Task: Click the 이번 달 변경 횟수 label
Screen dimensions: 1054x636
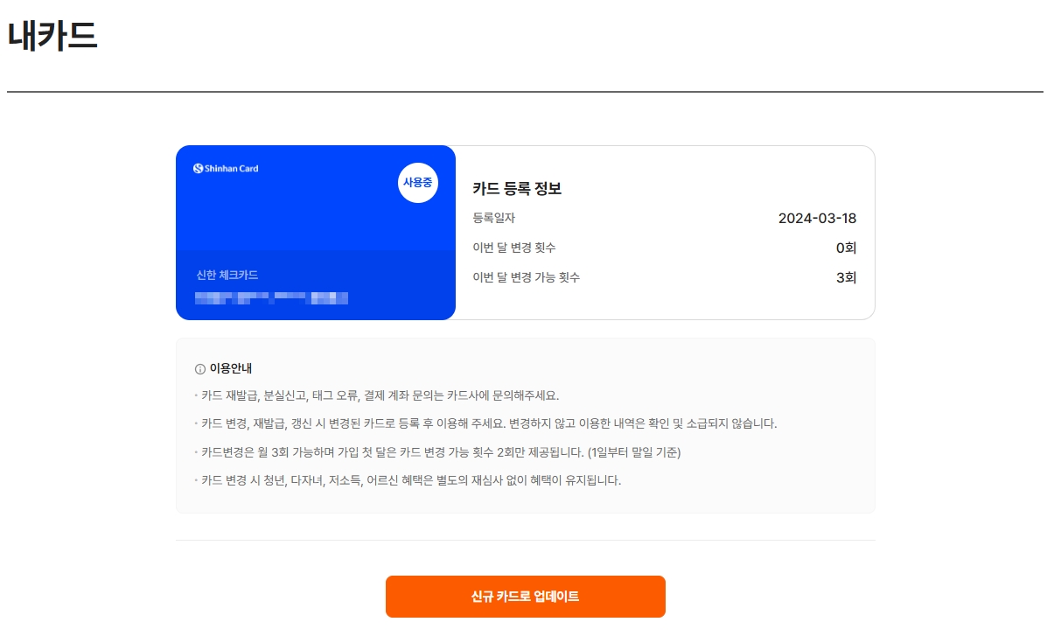Action: (x=514, y=248)
